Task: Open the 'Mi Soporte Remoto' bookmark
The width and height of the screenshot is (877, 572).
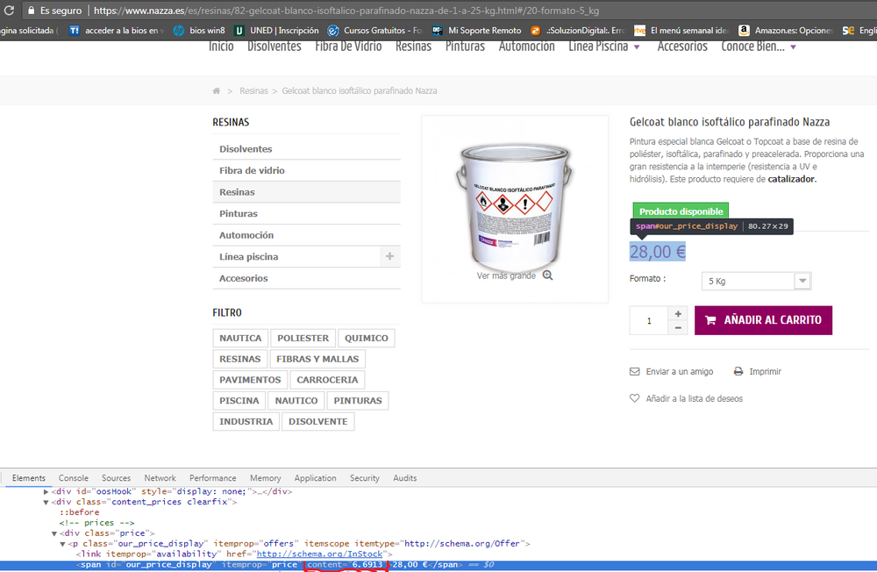Action: click(476, 30)
